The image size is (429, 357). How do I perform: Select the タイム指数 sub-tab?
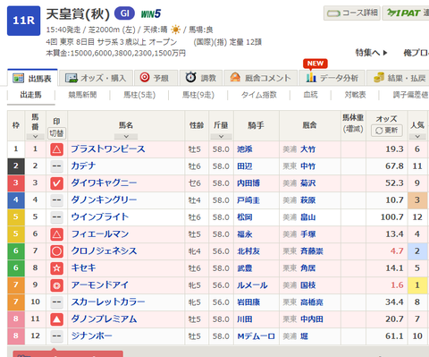259,95
